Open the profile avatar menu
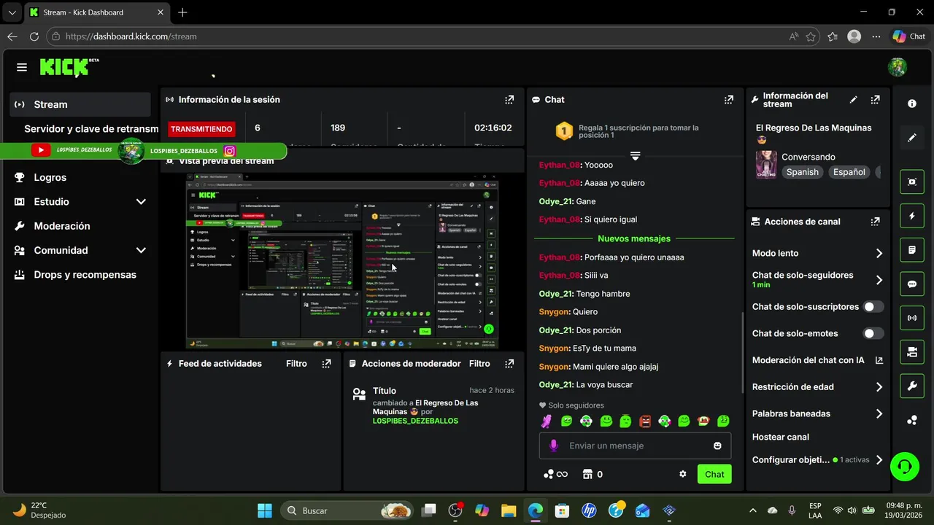Screen dimensions: 934x525 click(x=897, y=67)
